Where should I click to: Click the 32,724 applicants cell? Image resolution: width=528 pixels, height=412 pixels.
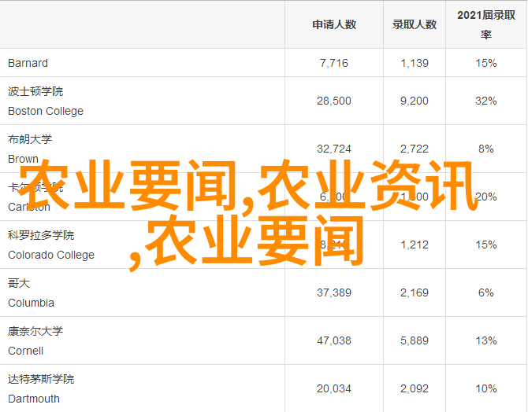click(334, 149)
